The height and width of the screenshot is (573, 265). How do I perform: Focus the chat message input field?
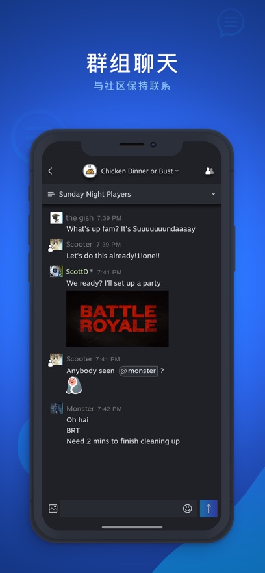click(129, 508)
